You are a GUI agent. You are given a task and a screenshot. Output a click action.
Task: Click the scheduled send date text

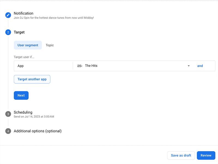(x=34, y=116)
